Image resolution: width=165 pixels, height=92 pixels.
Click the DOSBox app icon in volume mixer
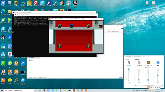(x=148, y=63)
